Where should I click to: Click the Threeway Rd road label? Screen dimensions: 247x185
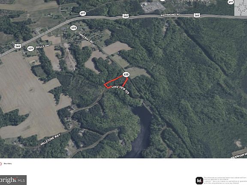(86, 38)
